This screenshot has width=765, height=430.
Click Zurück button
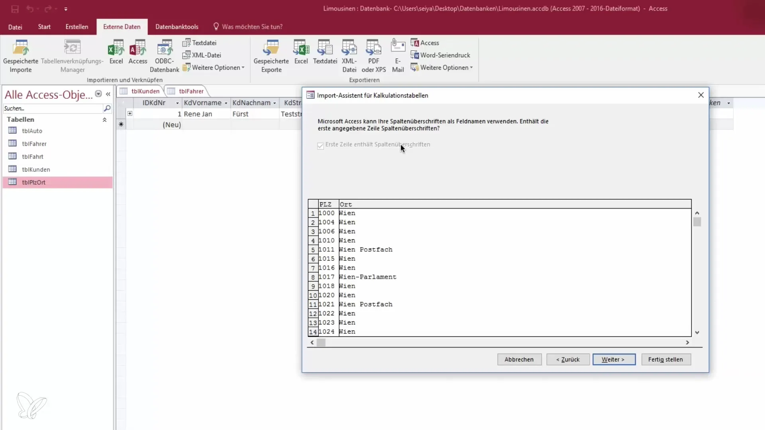coord(568,360)
